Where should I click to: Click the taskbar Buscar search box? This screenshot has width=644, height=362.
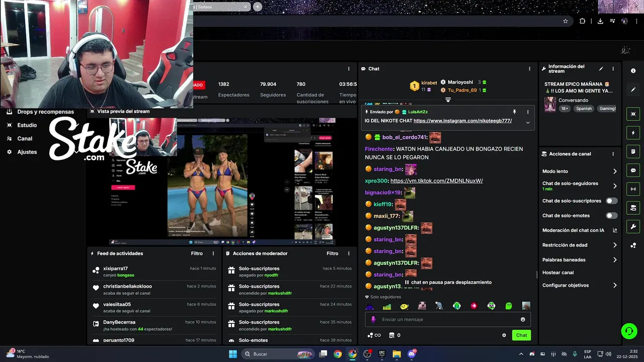(277, 354)
